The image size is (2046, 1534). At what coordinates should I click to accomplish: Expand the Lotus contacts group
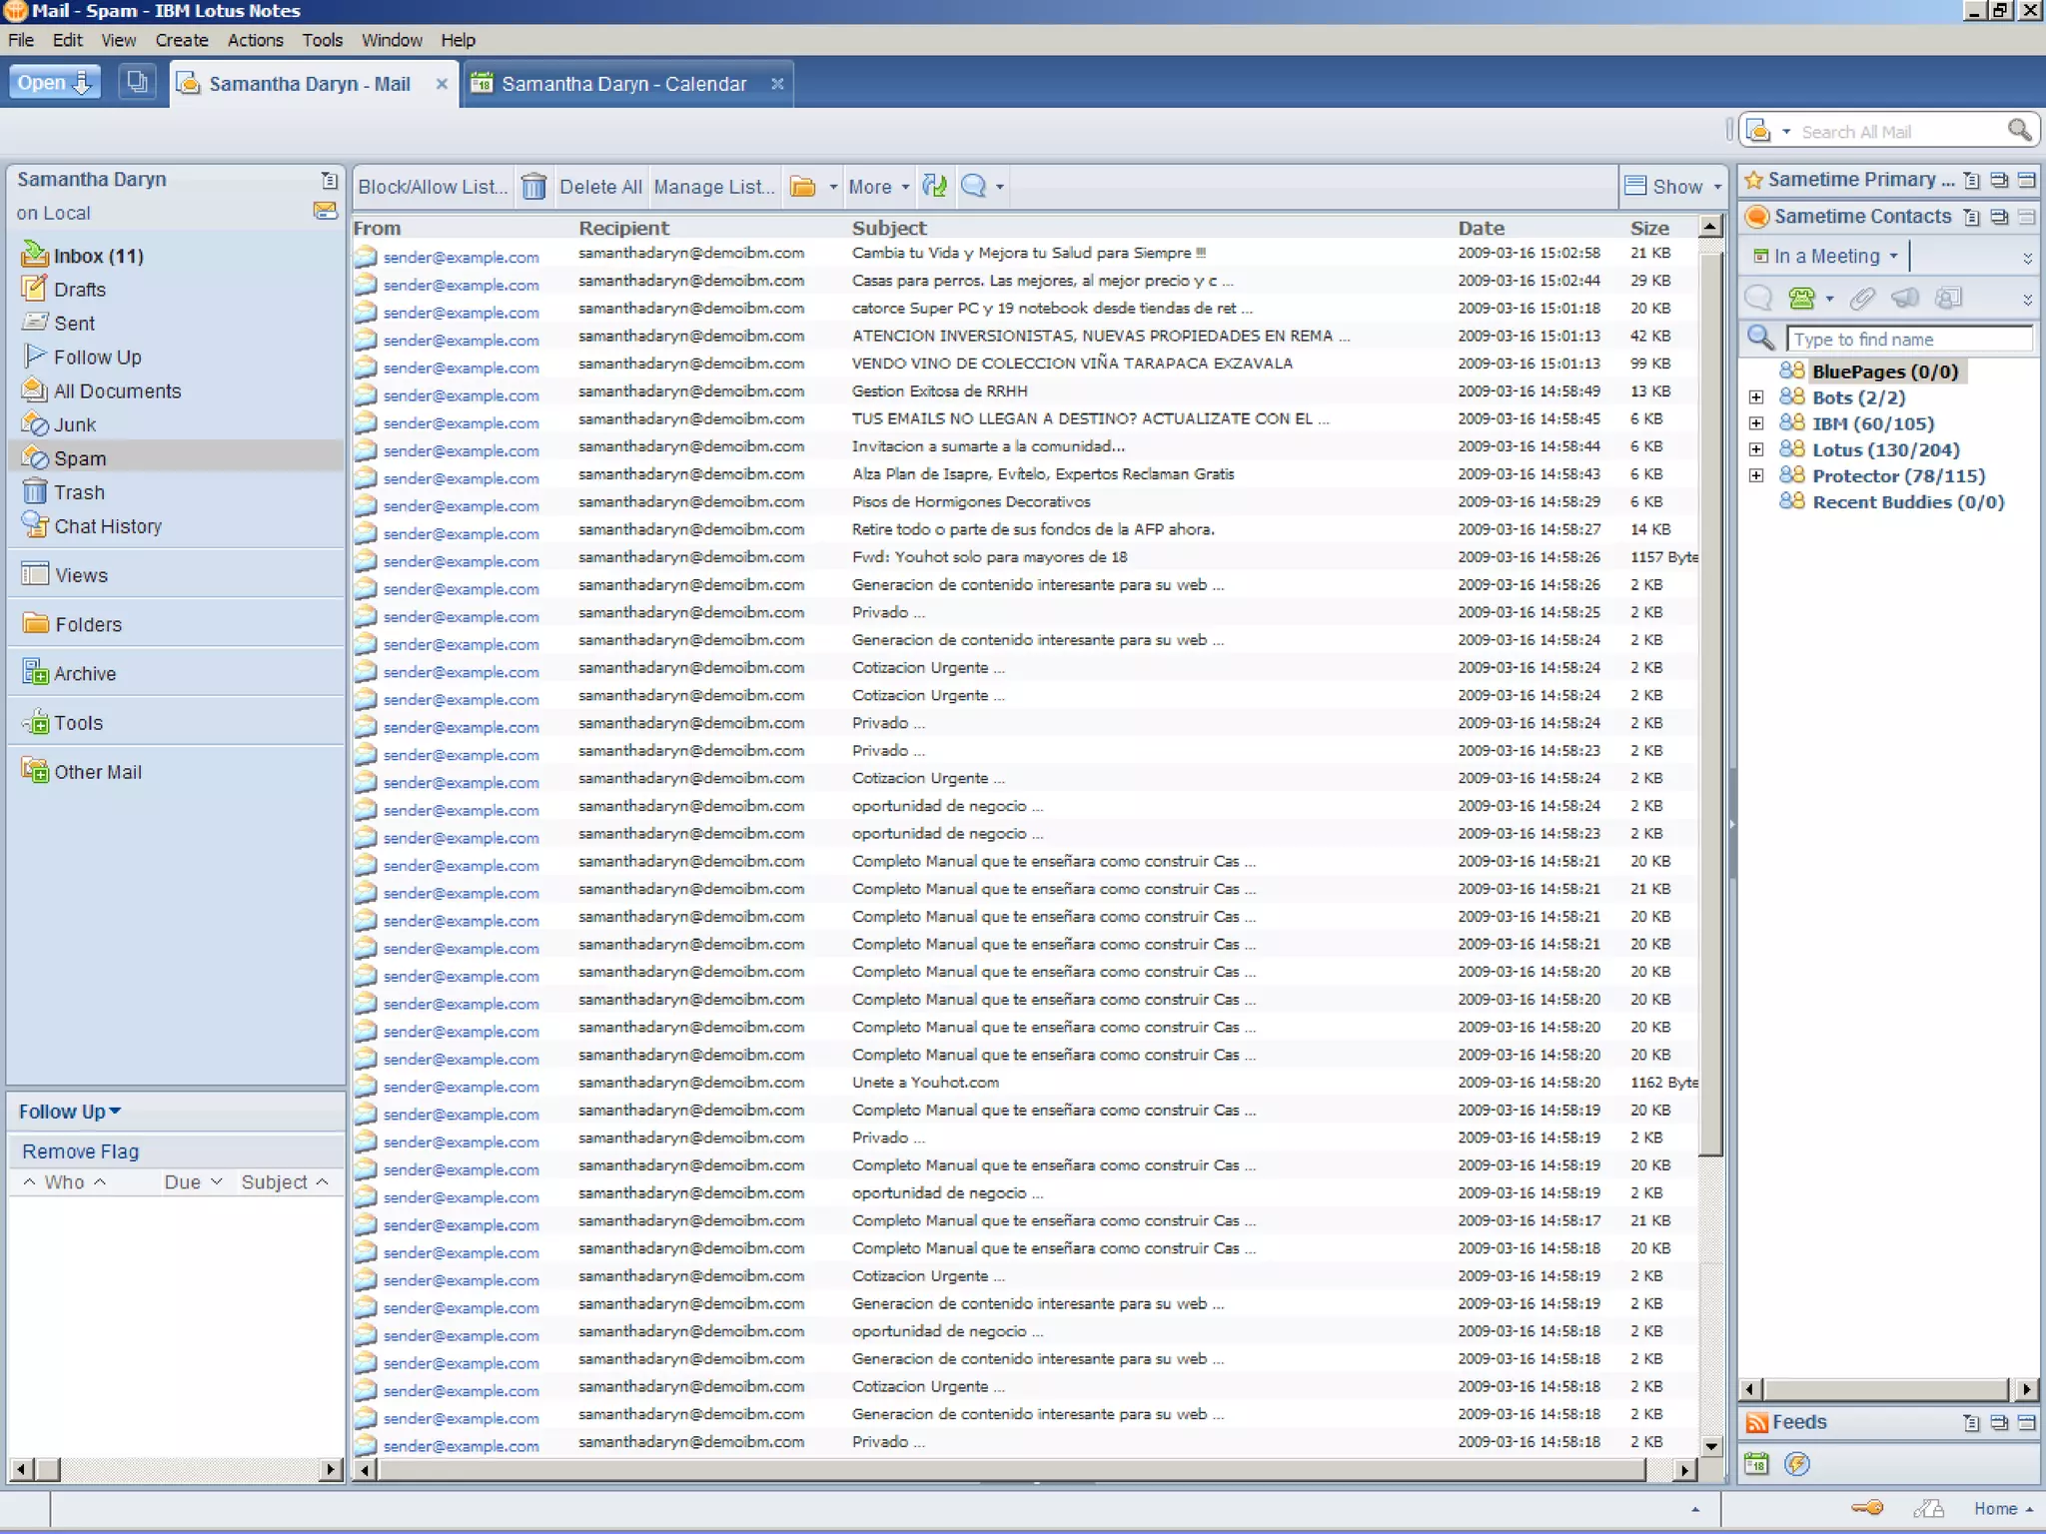1755,450
